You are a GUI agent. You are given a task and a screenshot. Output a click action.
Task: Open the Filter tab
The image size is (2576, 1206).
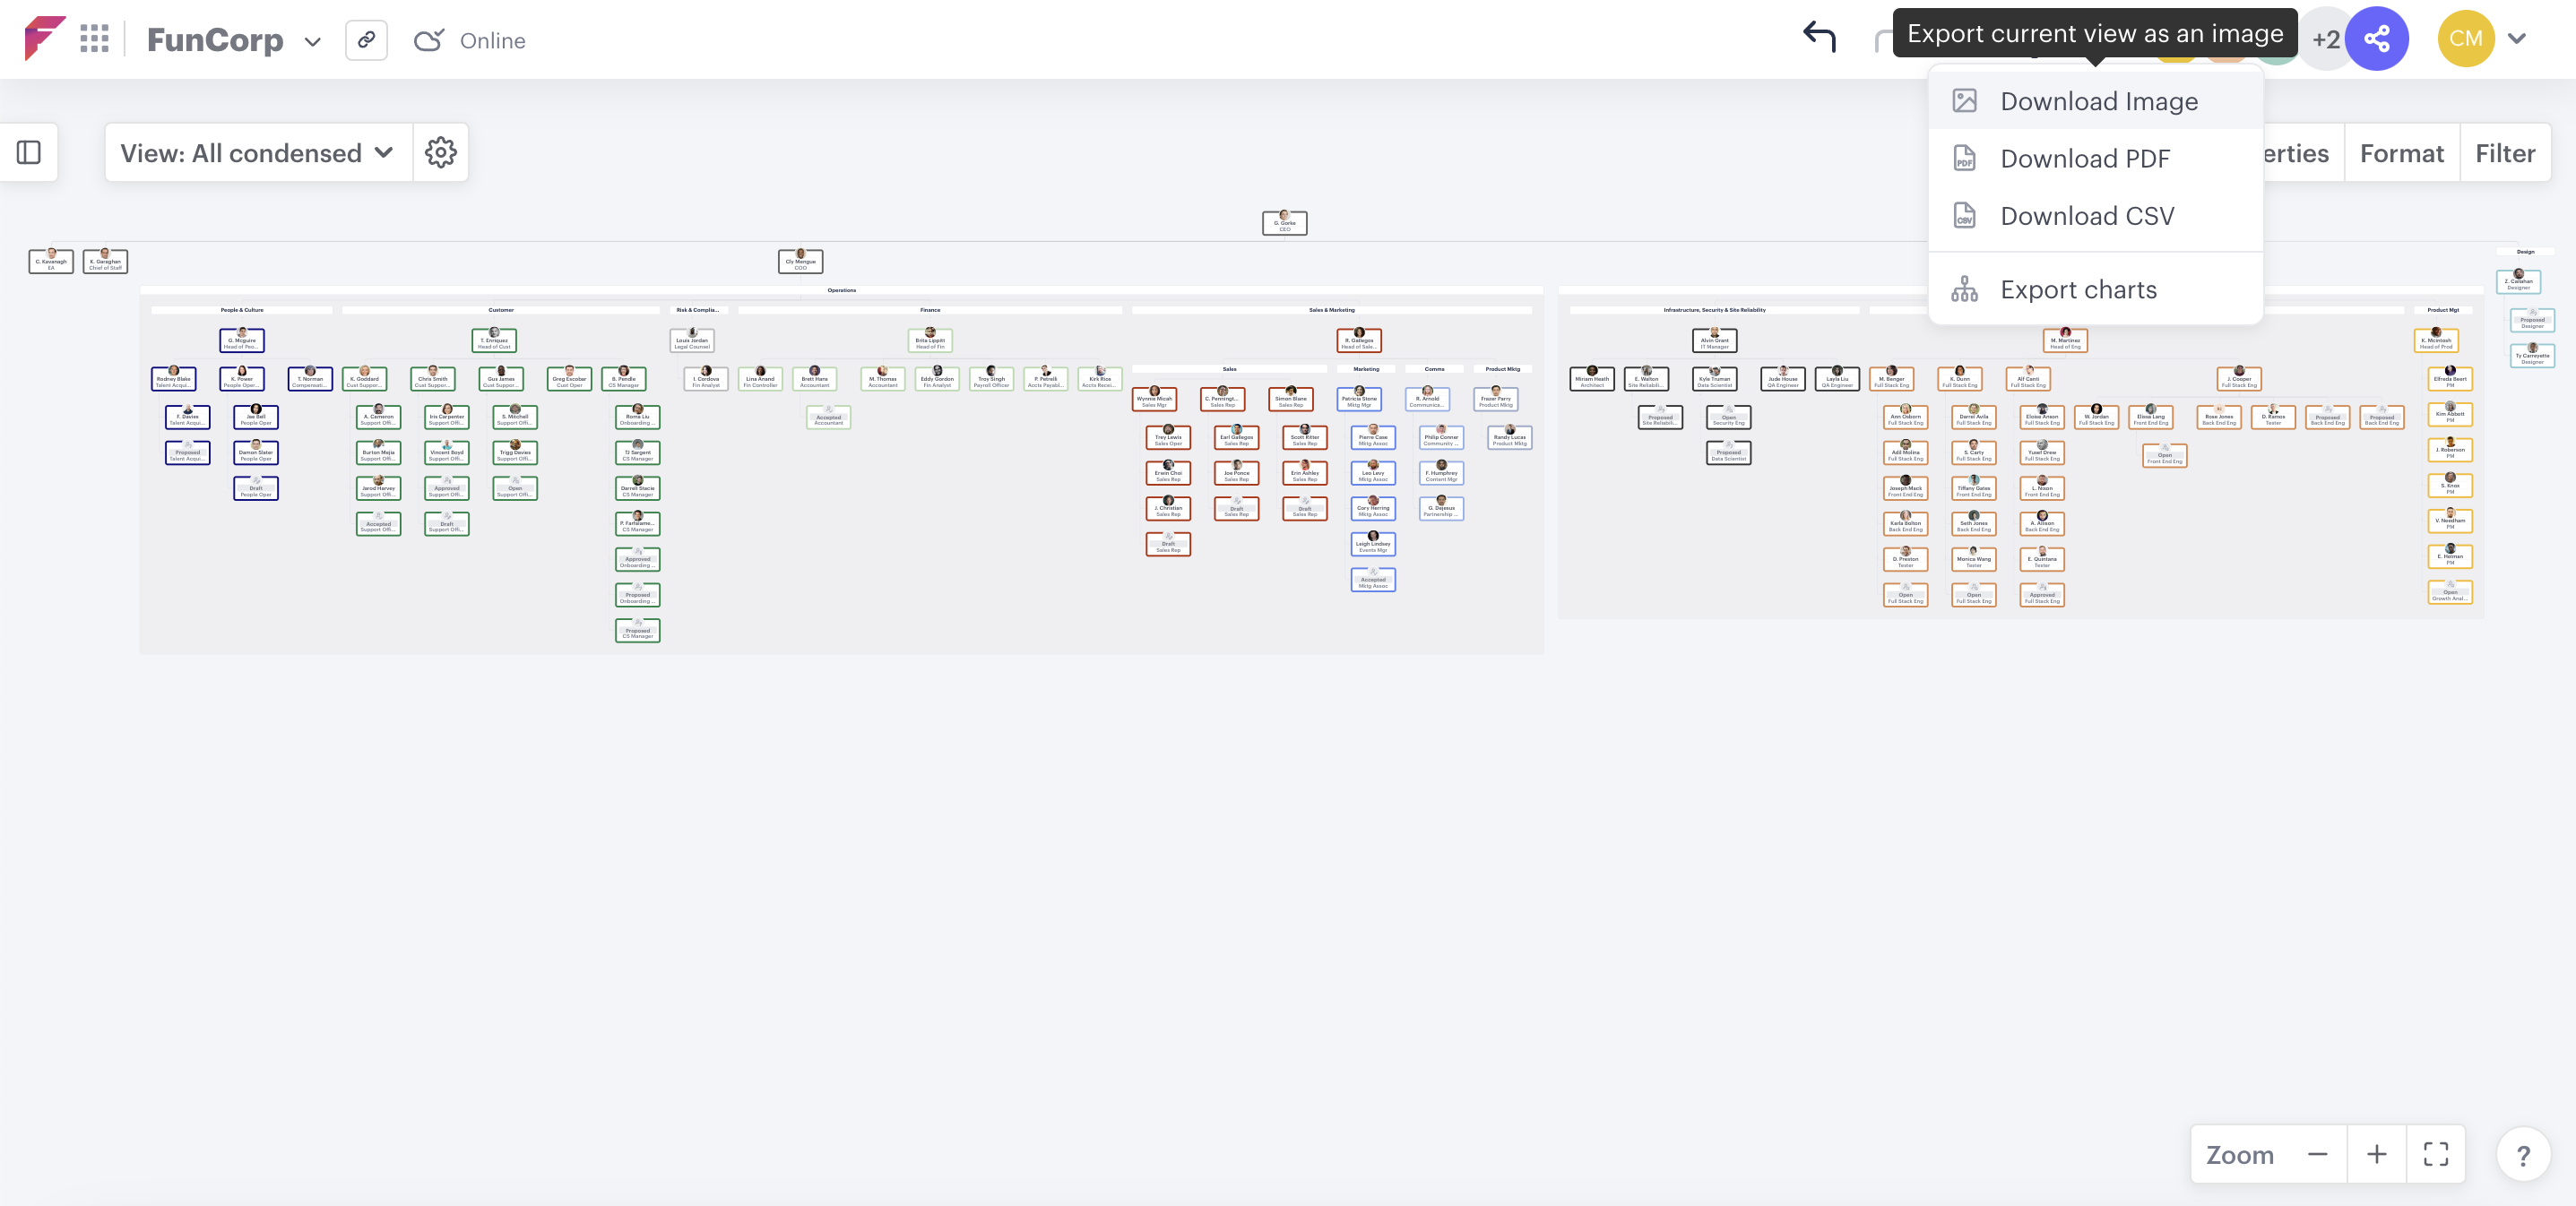(2505, 153)
